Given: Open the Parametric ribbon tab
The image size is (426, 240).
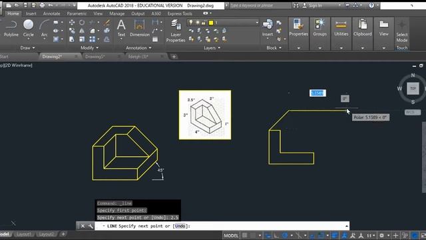Looking at the screenshot, I should (77, 13).
